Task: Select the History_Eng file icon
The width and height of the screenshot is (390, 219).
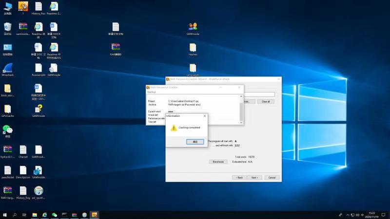Action: [23, 192]
